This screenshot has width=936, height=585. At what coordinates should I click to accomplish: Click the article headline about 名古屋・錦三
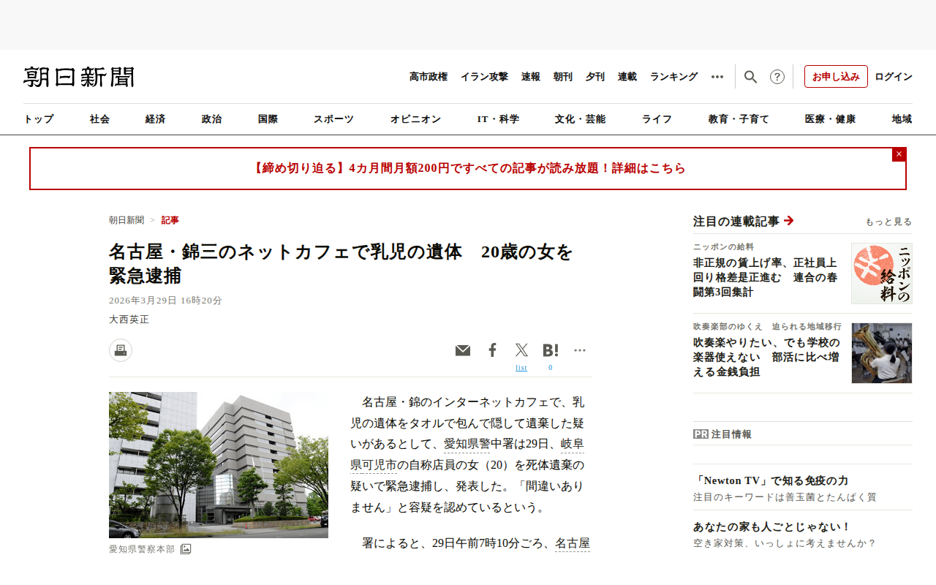tap(341, 264)
